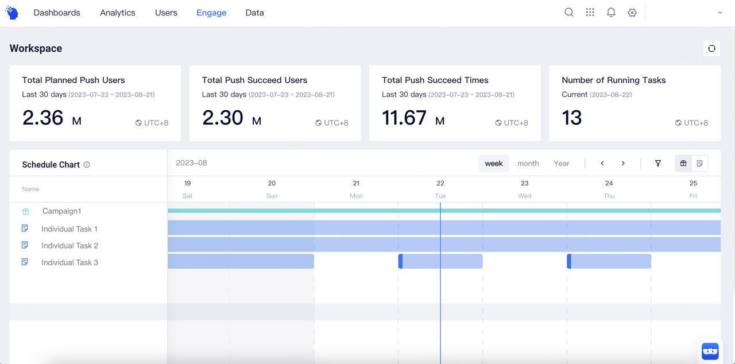
Task: View the Schedule Chart info tooltip
Action: (x=87, y=165)
